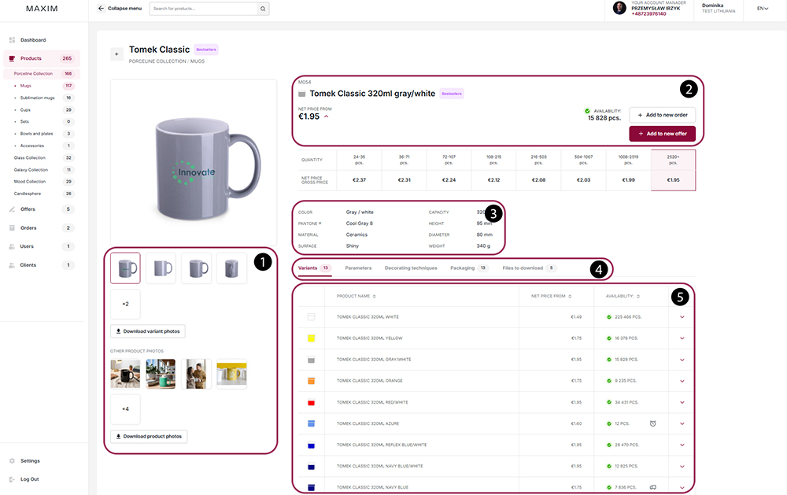Switch to the Decorating techniques tab

[411, 268]
